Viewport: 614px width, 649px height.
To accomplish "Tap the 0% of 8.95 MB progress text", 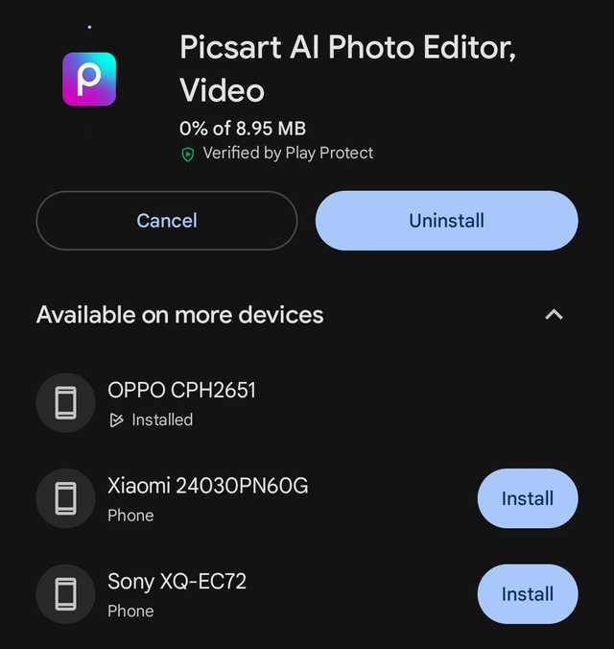I will (x=243, y=129).
